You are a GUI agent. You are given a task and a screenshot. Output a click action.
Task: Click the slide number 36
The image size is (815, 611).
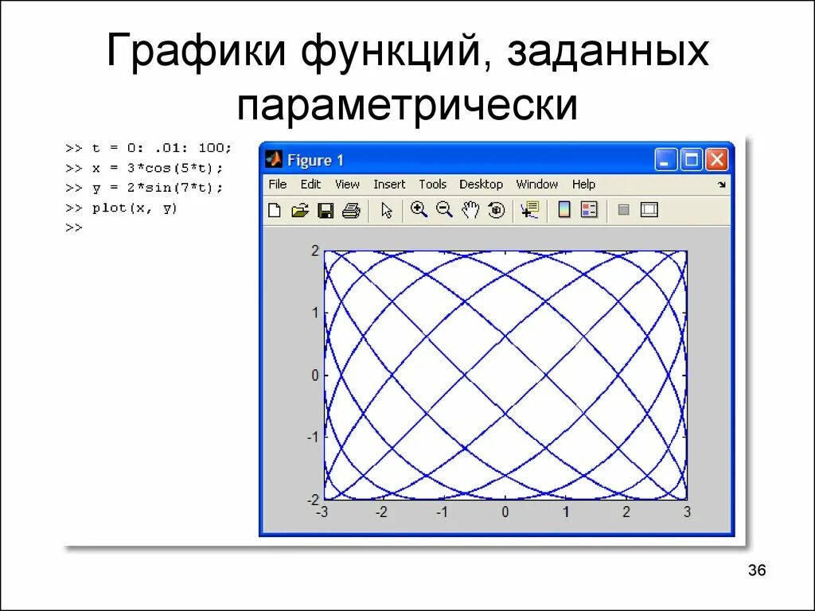click(757, 570)
